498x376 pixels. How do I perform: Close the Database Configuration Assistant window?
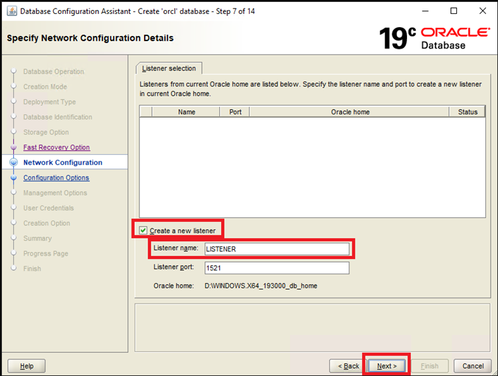coord(483,11)
